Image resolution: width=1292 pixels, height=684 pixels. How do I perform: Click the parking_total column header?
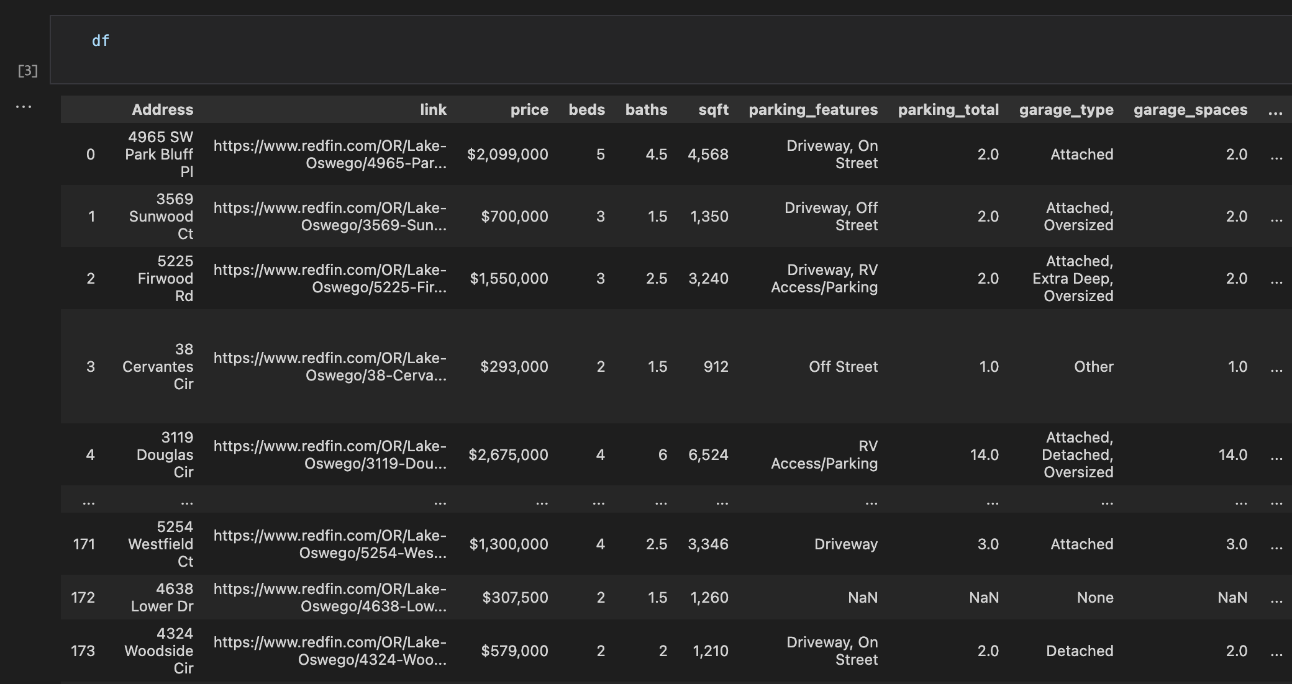pos(949,109)
